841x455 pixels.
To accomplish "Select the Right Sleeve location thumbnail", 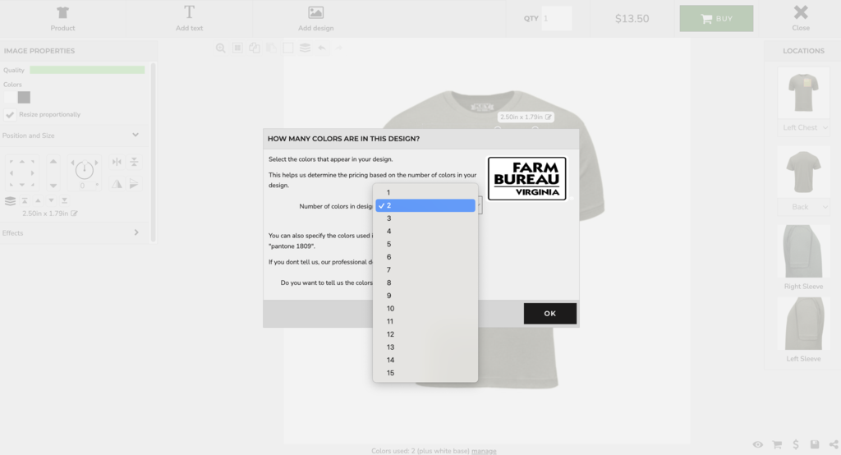I will (x=803, y=251).
